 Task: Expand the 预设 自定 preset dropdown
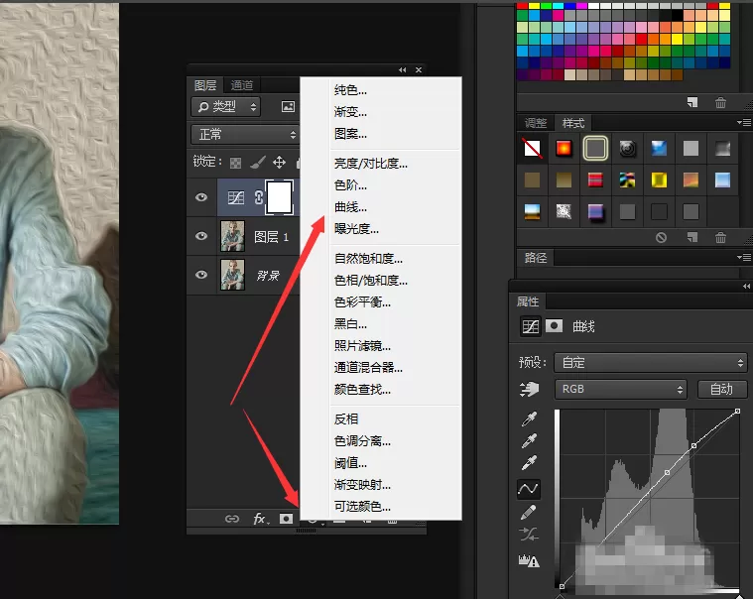point(651,362)
